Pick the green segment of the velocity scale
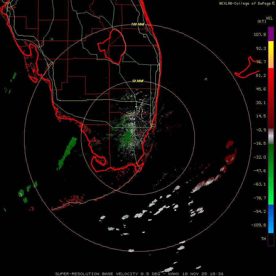This screenshot has height=276, width=276. tap(271, 174)
